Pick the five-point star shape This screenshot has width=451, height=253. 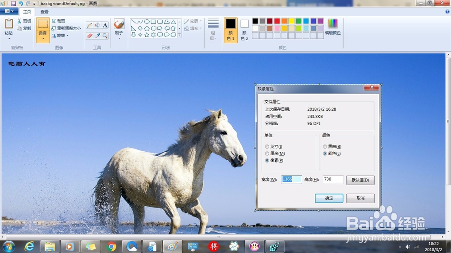pyautogui.click(x=147, y=35)
